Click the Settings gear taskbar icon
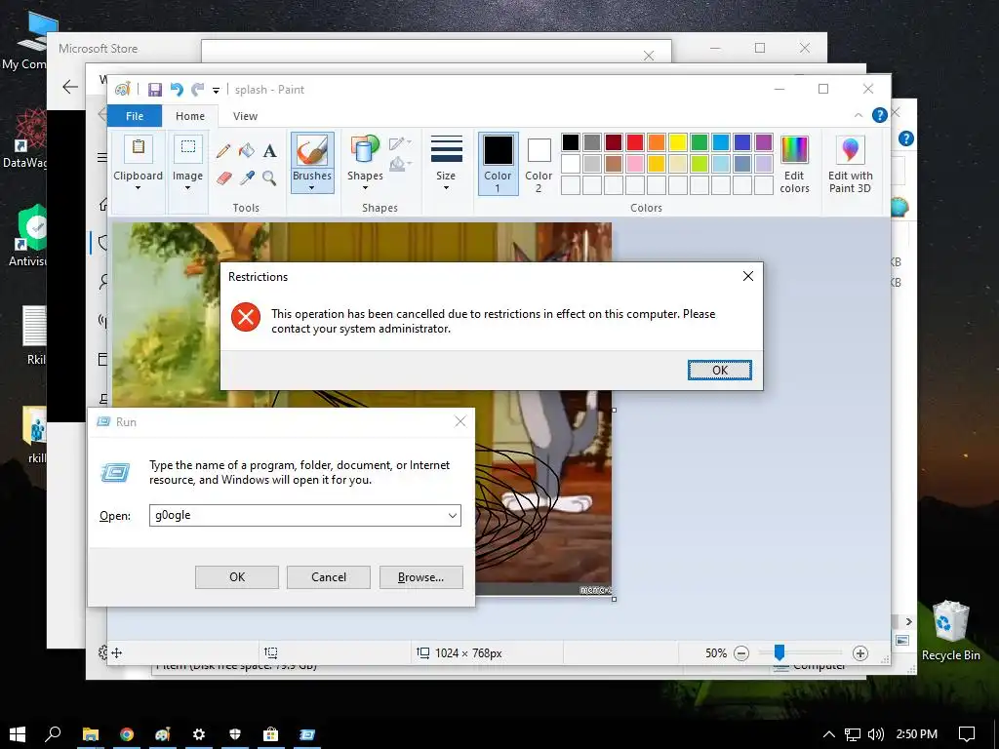 pos(199,734)
